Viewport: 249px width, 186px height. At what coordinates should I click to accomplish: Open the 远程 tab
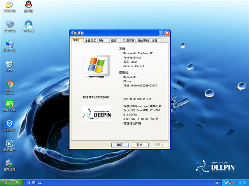pyautogui.click(x=155, y=41)
